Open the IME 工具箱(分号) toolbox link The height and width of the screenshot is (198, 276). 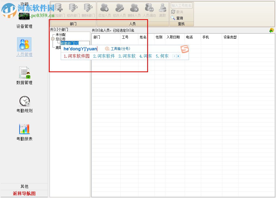point(118,49)
